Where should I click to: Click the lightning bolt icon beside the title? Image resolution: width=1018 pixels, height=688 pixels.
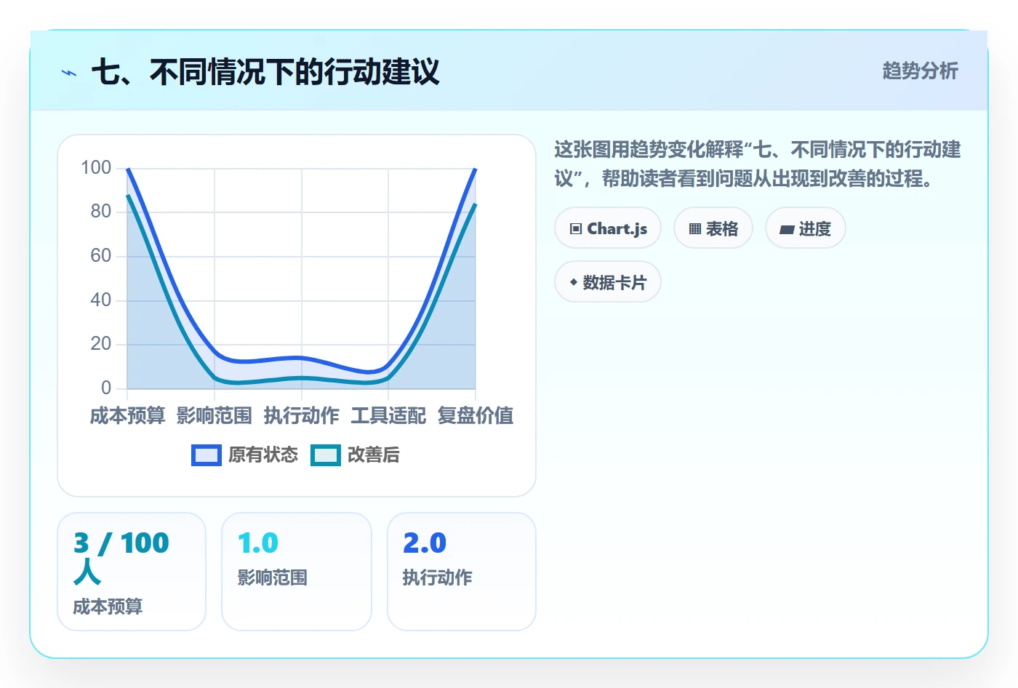click(69, 73)
